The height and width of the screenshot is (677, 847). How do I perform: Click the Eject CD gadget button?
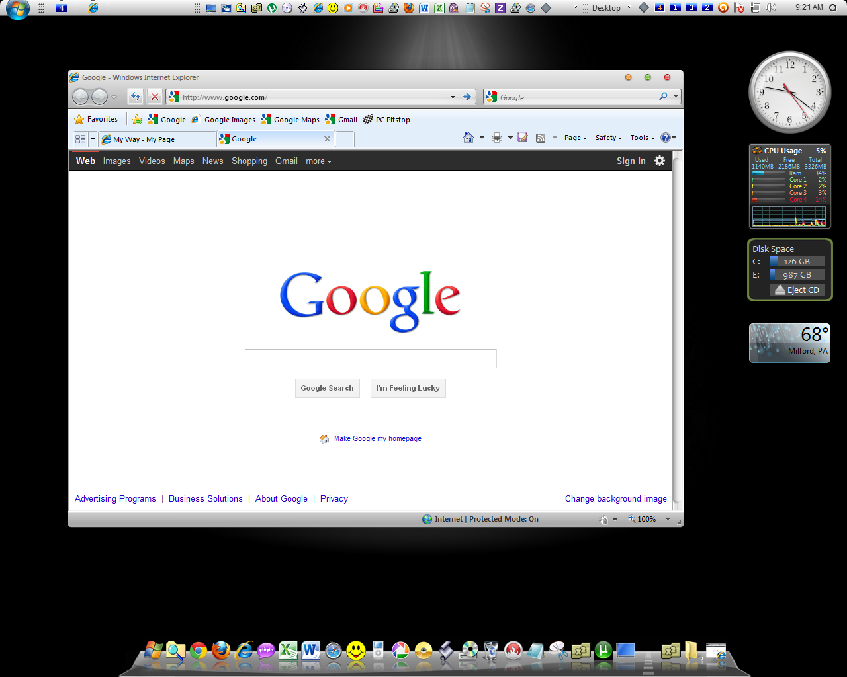point(797,290)
